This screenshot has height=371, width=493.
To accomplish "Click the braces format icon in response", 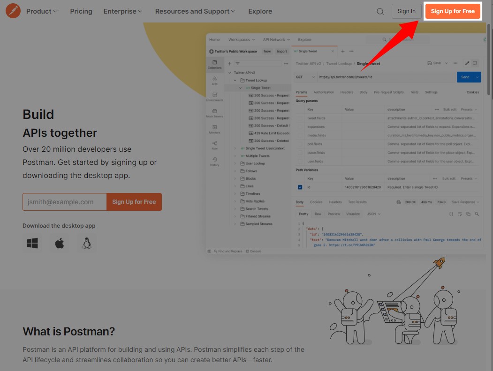I will pyautogui.click(x=451, y=214).
